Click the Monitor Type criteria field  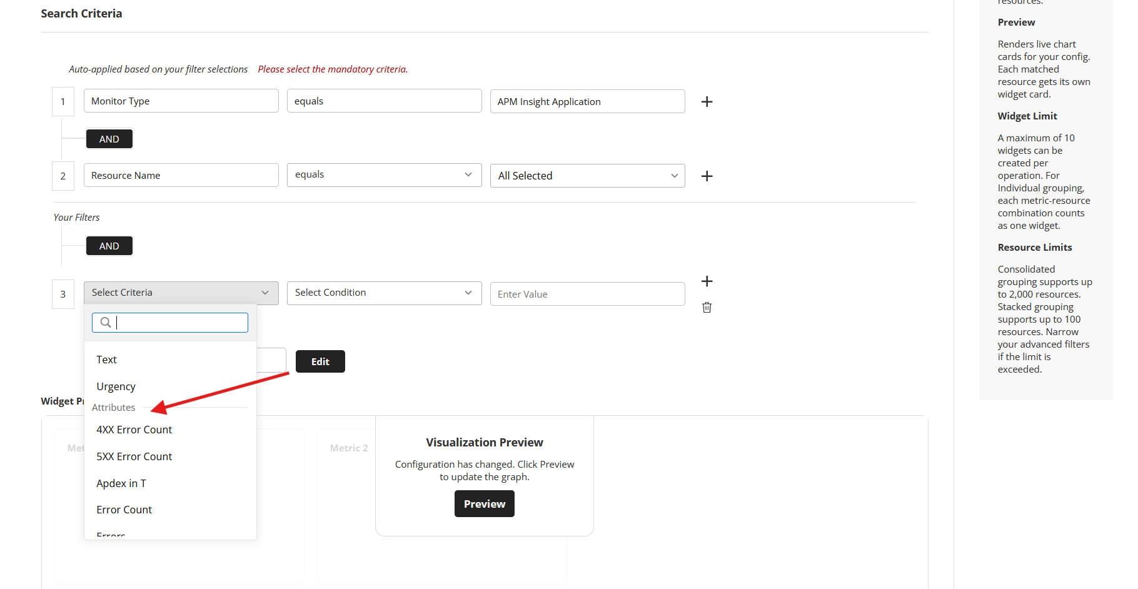point(181,101)
